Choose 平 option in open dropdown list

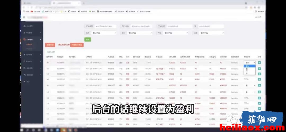pyautogui.click(x=249, y=73)
